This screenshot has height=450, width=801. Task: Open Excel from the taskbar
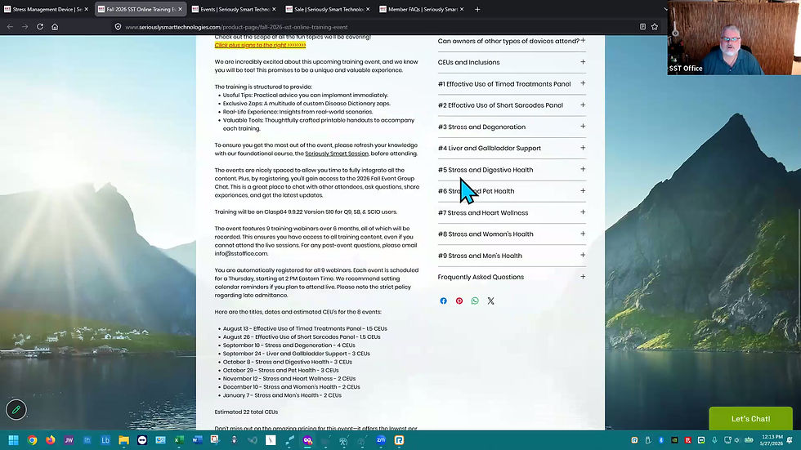click(179, 440)
